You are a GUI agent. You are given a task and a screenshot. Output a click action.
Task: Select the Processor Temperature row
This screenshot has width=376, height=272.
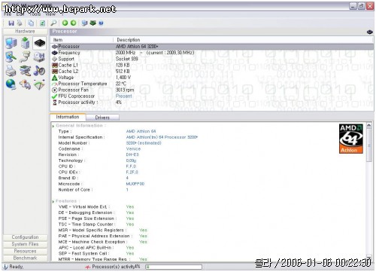pos(212,84)
